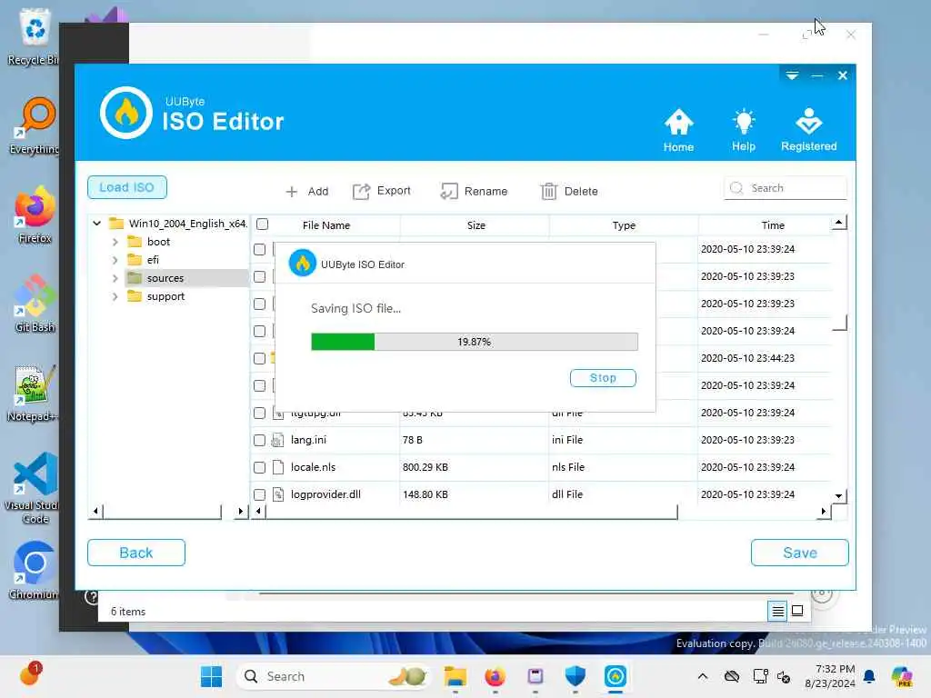Click the Back button
The width and height of the screenshot is (931, 698).
[136, 553]
